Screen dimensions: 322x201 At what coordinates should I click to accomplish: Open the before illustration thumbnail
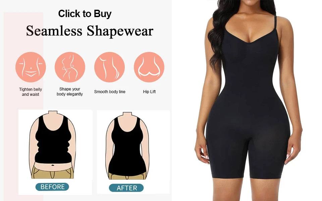coord(55,152)
